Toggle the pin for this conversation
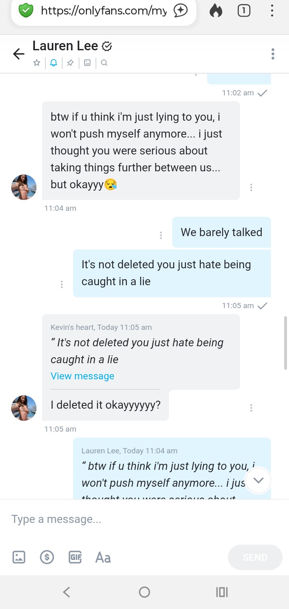 [x=70, y=63]
